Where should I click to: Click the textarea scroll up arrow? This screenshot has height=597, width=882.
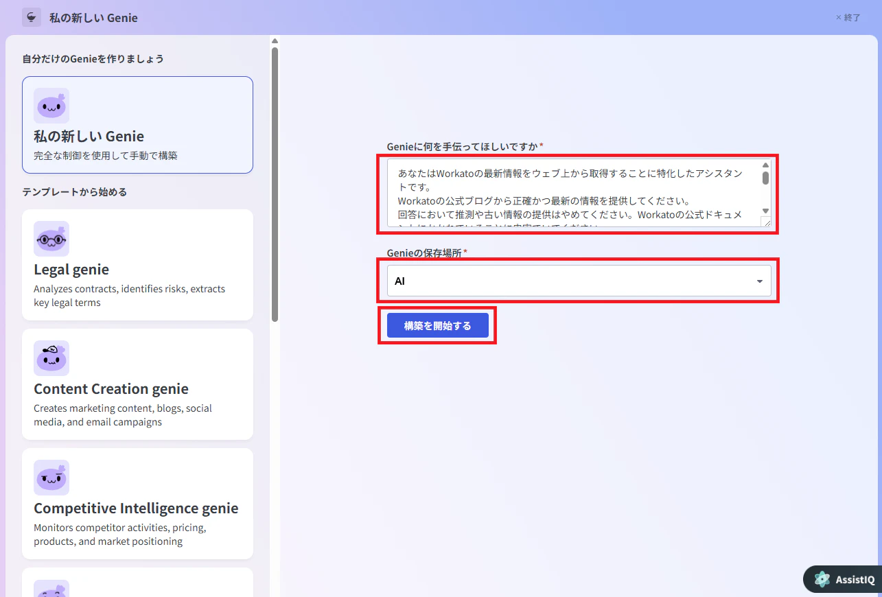click(765, 165)
